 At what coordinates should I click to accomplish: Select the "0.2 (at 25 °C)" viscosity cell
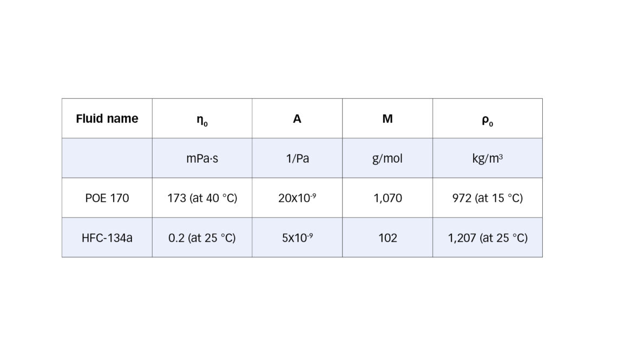[x=202, y=238]
